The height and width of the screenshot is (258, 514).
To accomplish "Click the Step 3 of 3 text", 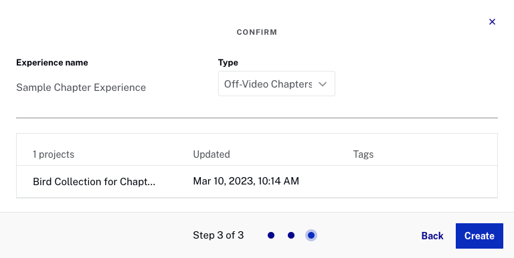I will click(218, 235).
